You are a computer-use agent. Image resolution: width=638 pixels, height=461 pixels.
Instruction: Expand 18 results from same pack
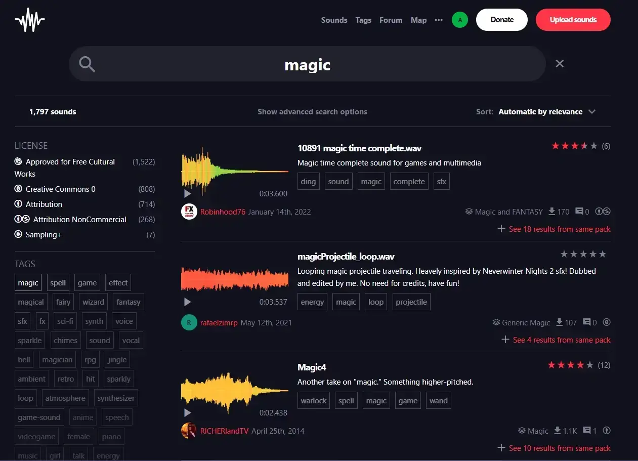coord(554,229)
